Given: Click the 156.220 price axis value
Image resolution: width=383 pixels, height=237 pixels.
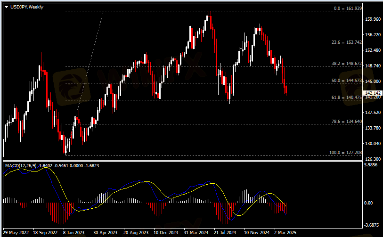Looking at the screenshot, I should tap(373, 35).
